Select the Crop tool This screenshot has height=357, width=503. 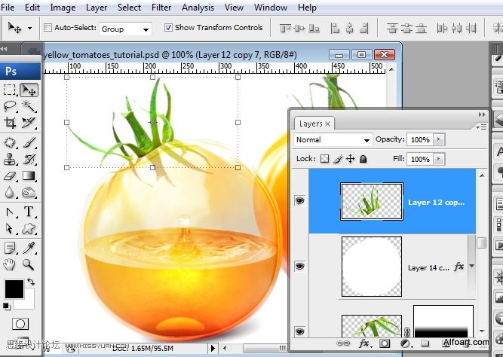pos(11,123)
